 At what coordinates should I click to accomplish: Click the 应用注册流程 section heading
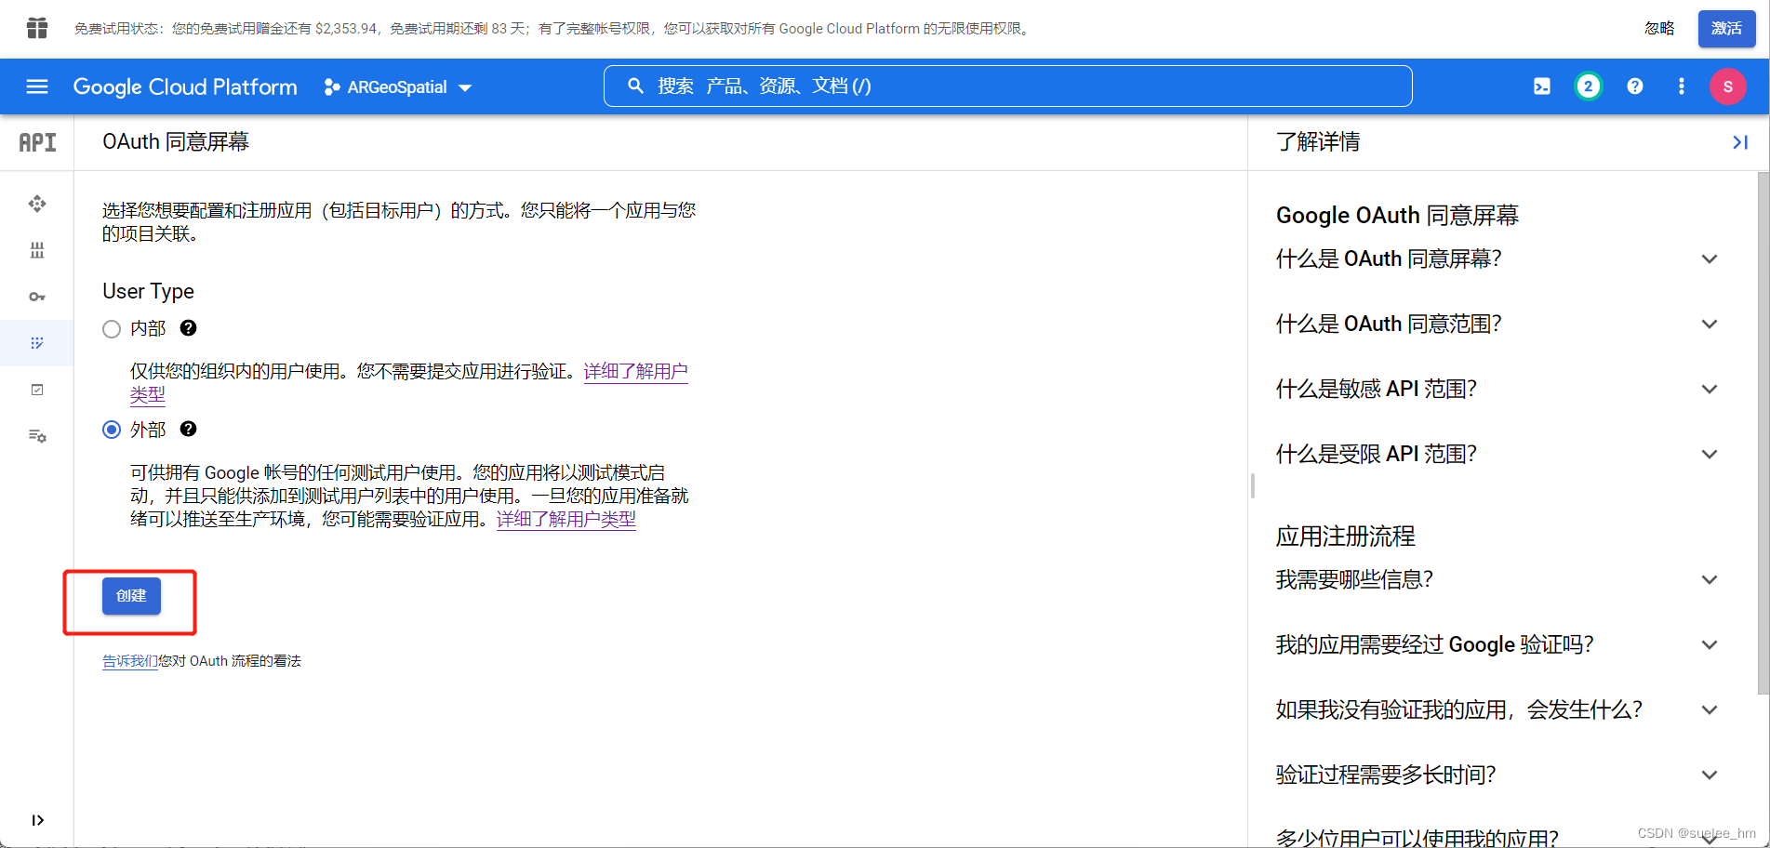[1345, 537]
